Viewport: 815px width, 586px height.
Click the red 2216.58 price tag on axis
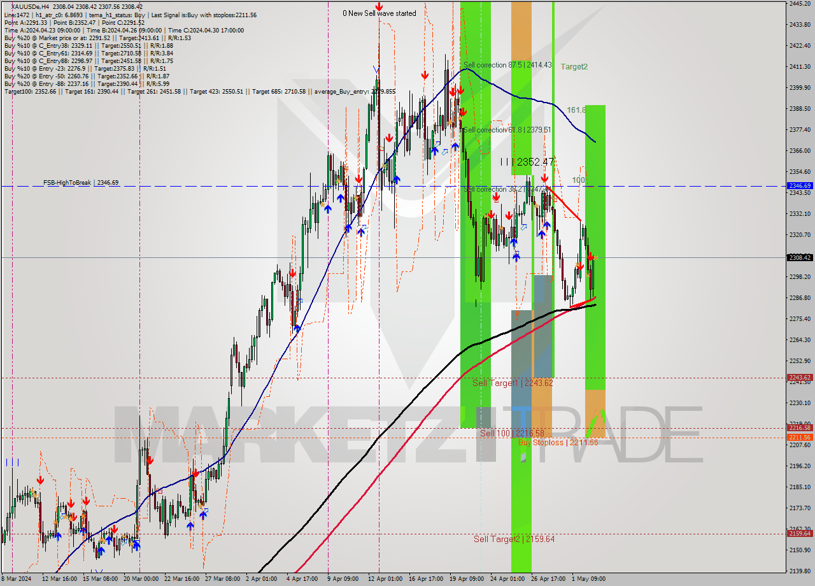click(x=800, y=428)
